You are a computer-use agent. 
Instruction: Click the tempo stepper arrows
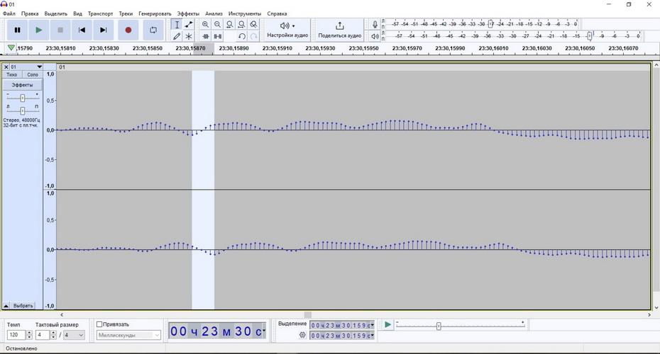29,335
